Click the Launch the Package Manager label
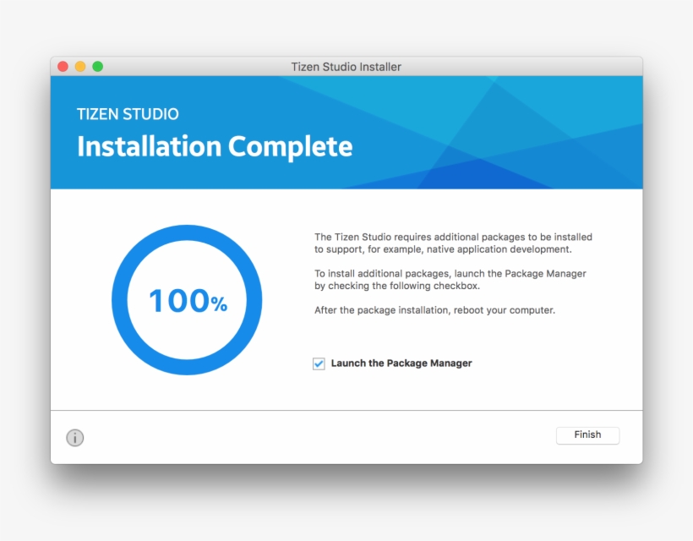Image resolution: width=693 pixels, height=541 pixels. pos(401,363)
